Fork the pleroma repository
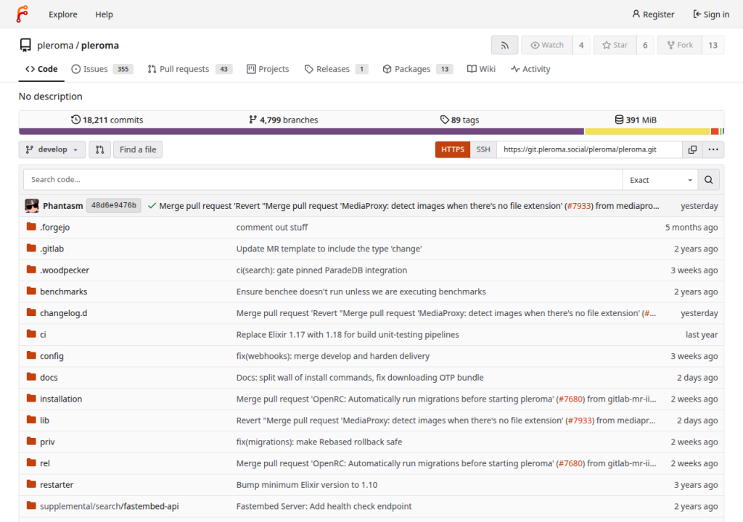The width and height of the screenshot is (743, 522). point(679,45)
